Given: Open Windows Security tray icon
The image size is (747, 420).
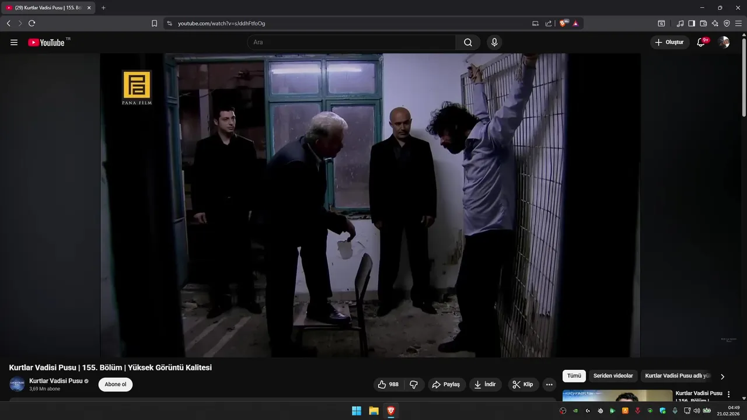Looking at the screenshot, I should pos(662,411).
